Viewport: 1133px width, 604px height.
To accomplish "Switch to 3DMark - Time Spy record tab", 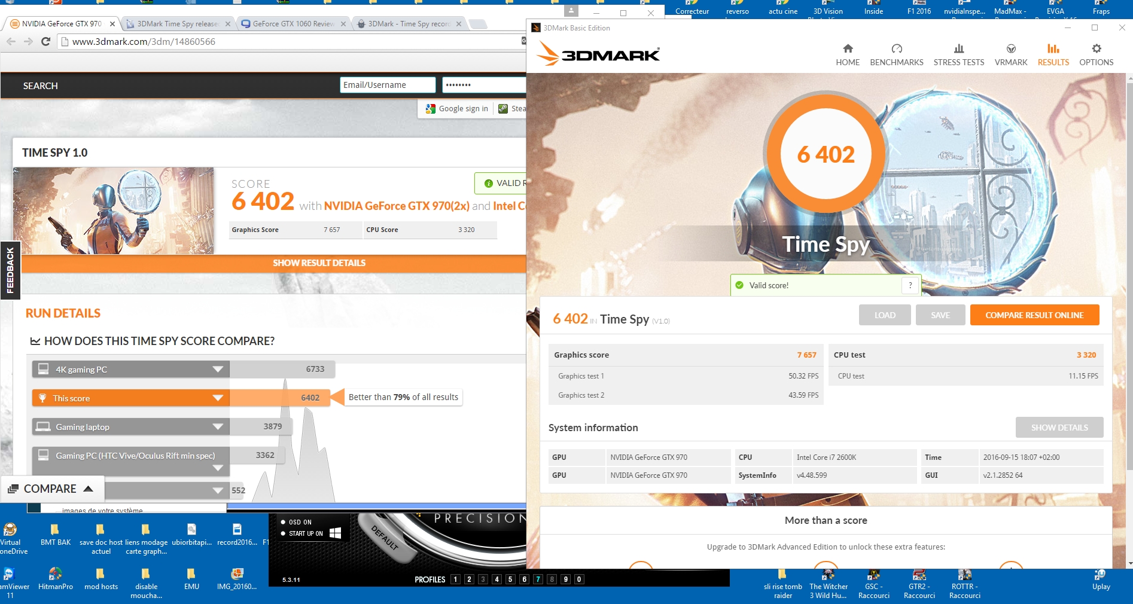I will click(409, 24).
